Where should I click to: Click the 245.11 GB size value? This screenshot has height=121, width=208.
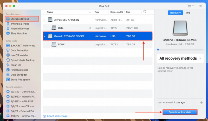[x=132, y=28]
